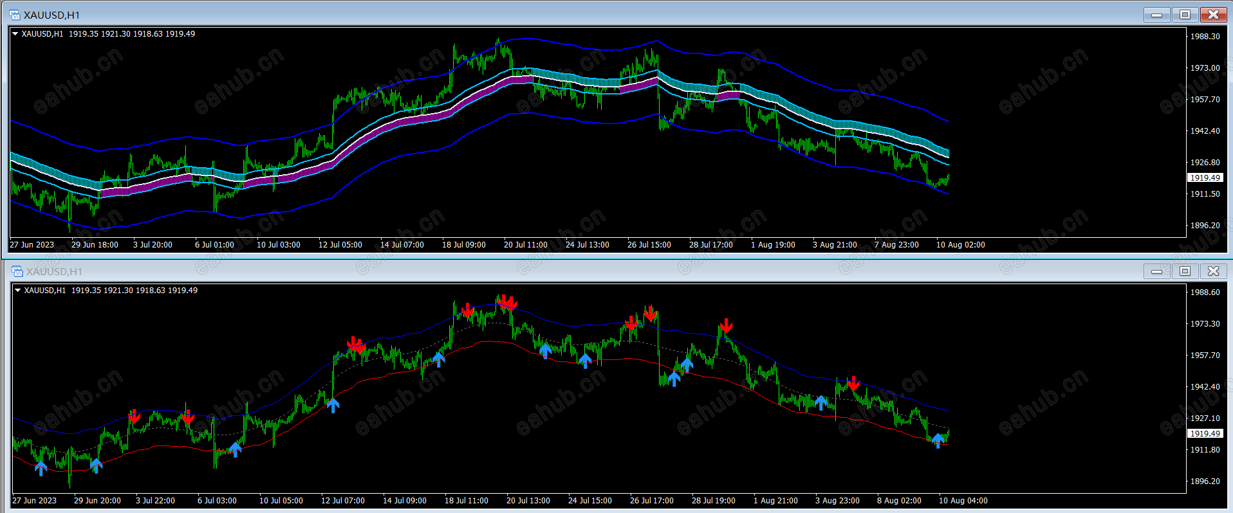Minimize the top XAUUSD,H1 chart window
This screenshot has width=1233, height=513.
point(1156,14)
